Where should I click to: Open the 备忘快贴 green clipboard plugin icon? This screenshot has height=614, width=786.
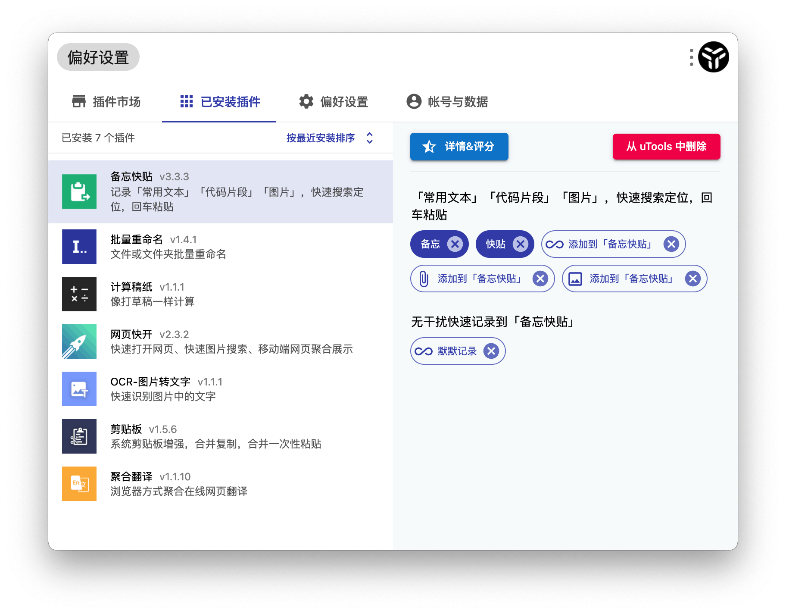(x=79, y=192)
